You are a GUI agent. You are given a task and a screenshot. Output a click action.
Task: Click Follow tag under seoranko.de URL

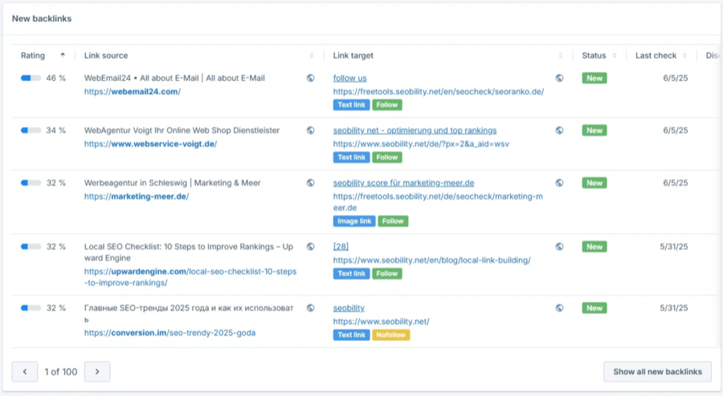click(x=387, y=105)
